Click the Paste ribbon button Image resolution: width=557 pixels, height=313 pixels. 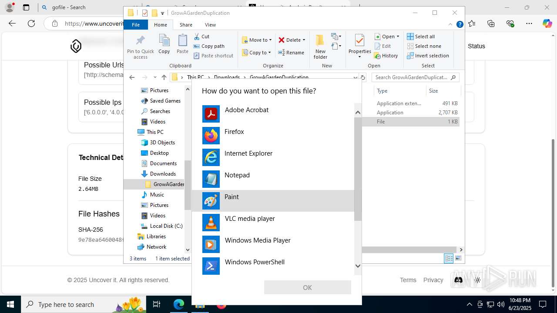coord(182,44)
